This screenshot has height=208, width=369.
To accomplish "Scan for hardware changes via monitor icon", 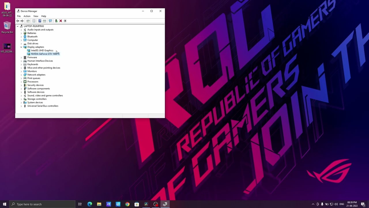I will coord(50,21).
